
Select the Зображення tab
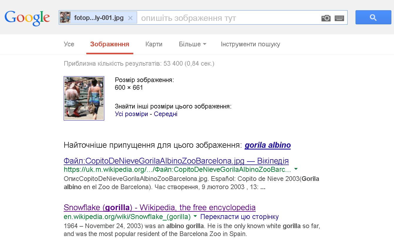110,44
